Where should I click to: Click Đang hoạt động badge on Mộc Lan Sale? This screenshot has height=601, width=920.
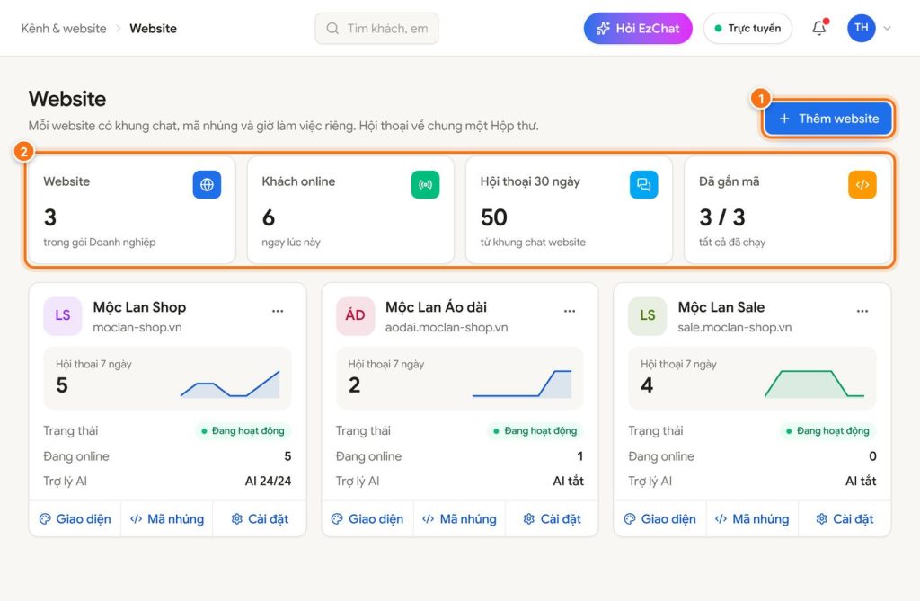[827, 431]
